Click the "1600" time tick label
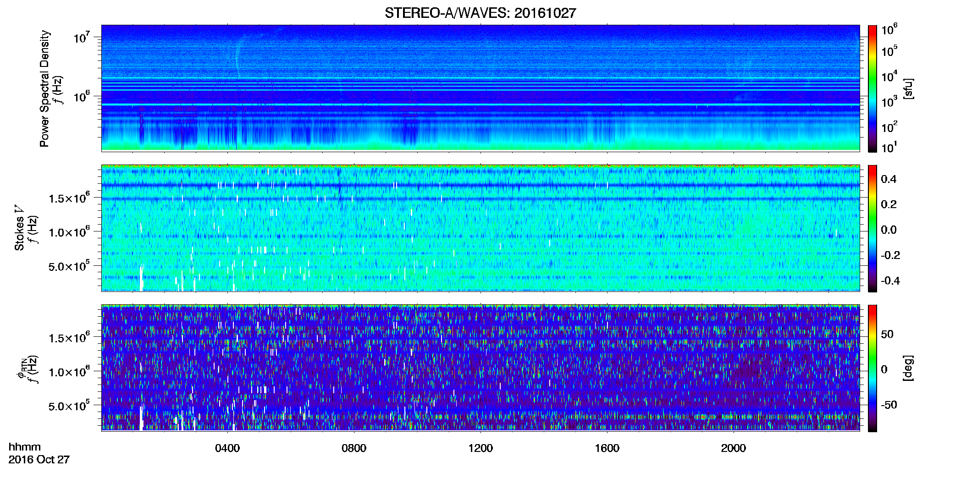This screenshot has width=961, height=495. (x=607, y=448)
